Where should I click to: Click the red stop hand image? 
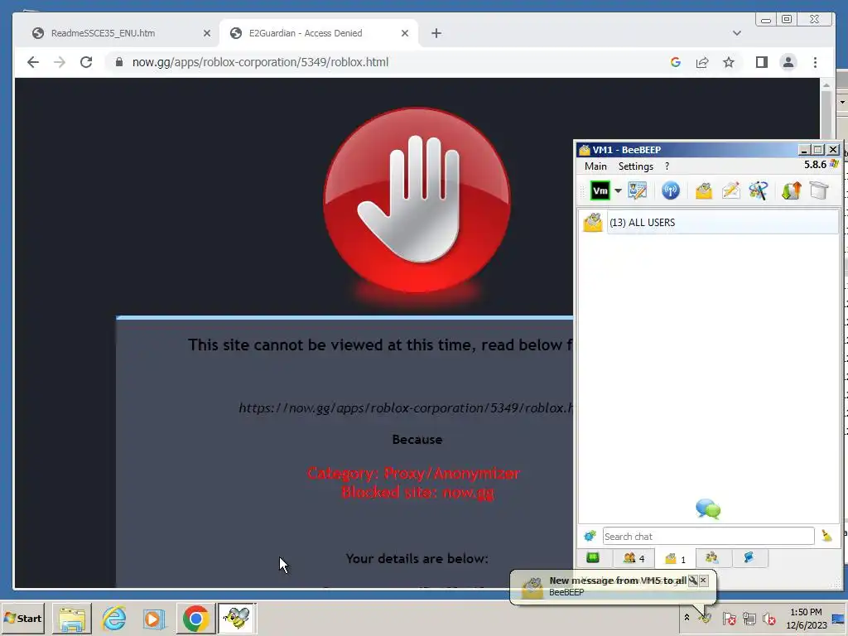tap(417, 200)
